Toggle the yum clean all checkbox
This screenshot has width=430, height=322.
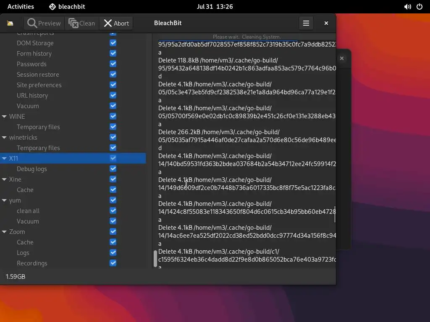pos(113,210)
